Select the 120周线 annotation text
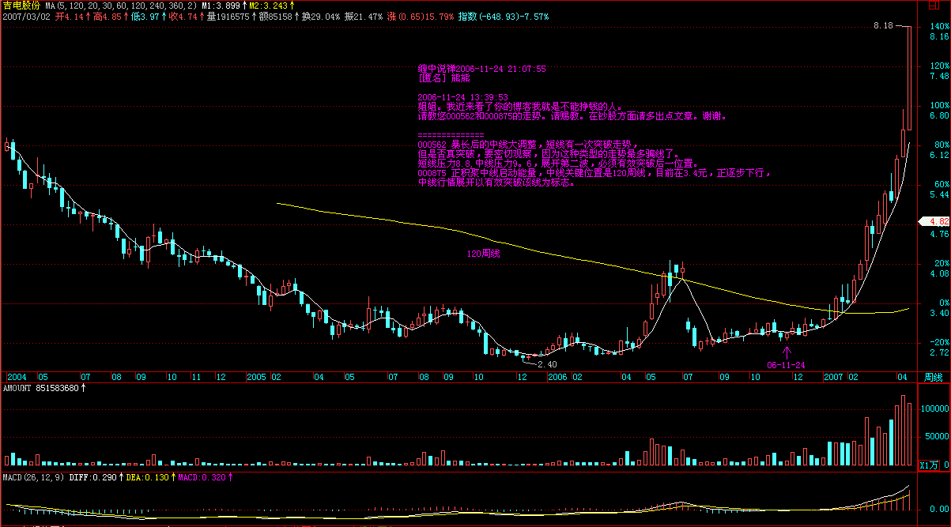This screenshot has height=527, width=951. (482, 254)
